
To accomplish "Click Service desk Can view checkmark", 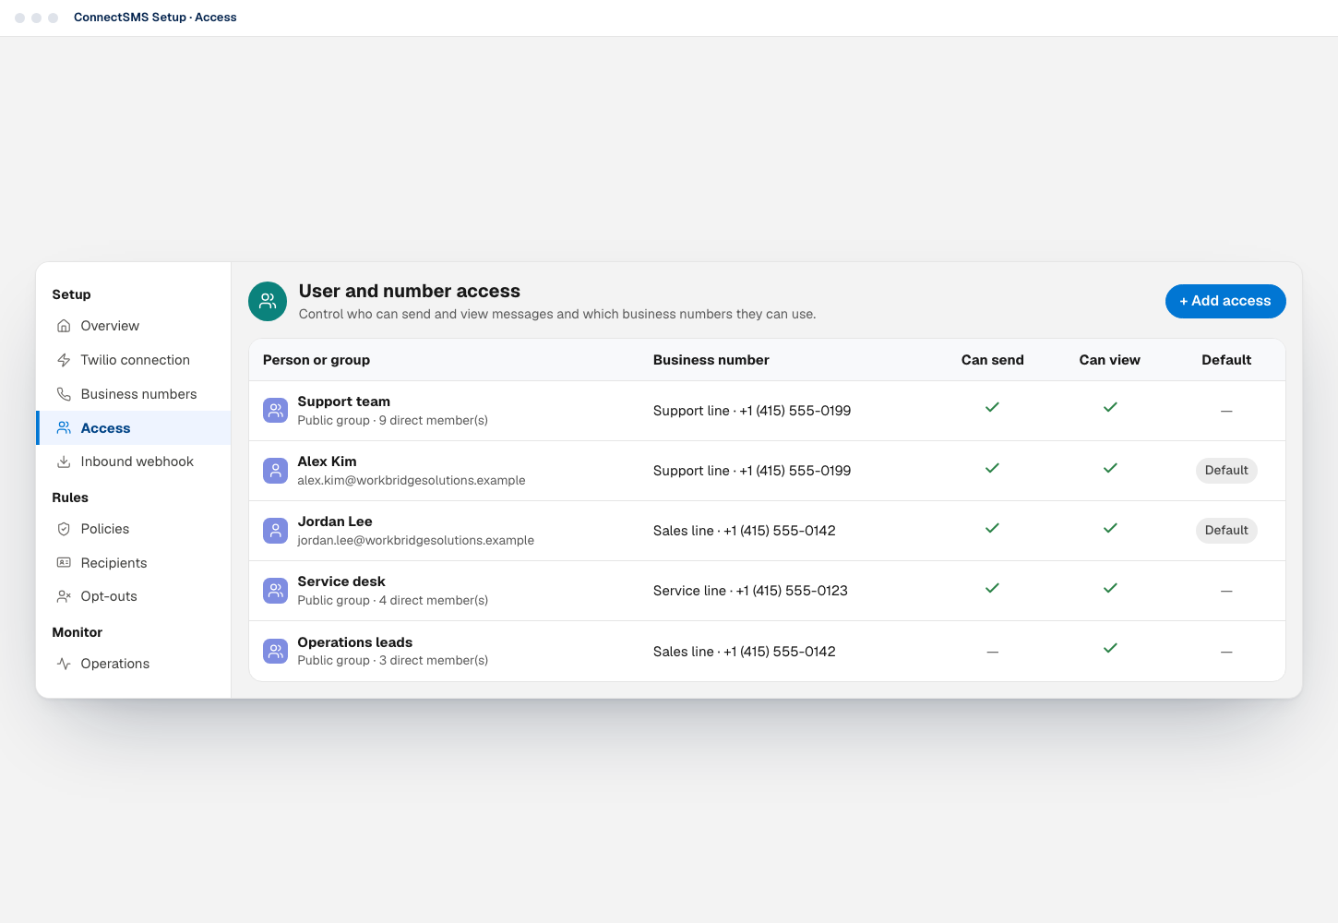I will [x=1110, y=588].
